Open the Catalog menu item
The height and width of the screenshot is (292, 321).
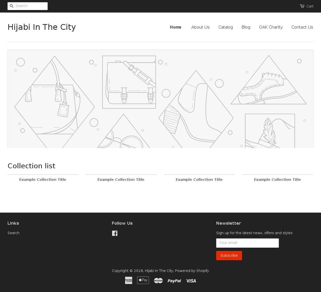(x=225, y=27)
